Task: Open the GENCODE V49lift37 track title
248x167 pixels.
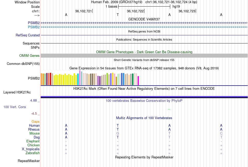Action: click(x=144, y=19)
